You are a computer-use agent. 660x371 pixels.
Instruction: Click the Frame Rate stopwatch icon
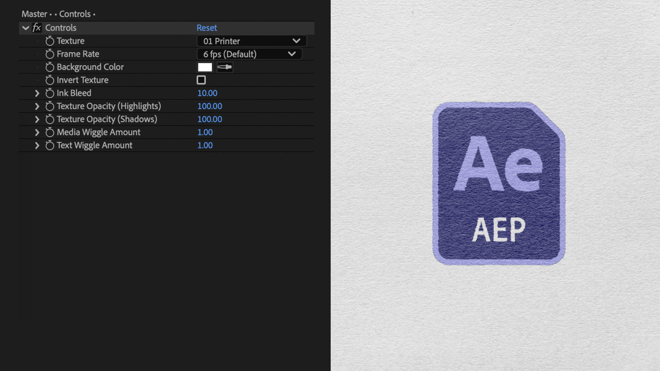tap(50, 54)
